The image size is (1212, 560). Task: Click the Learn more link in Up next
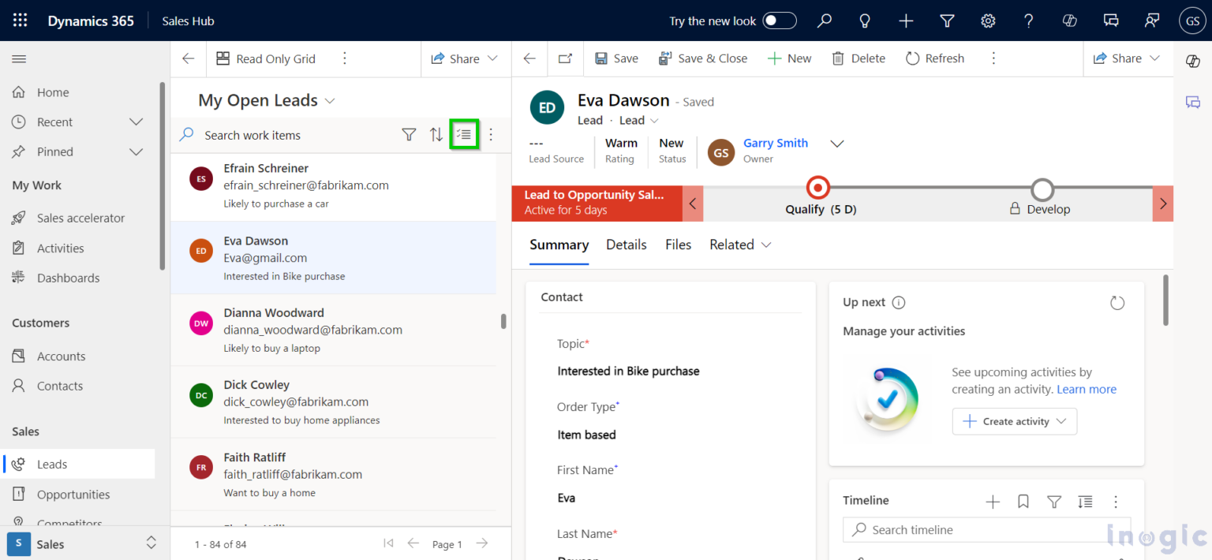tap(1087, 389)
